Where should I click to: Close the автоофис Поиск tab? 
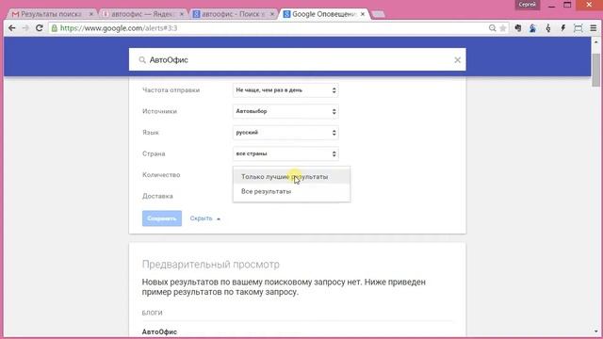pyautogui.click(x=272, y=14)
